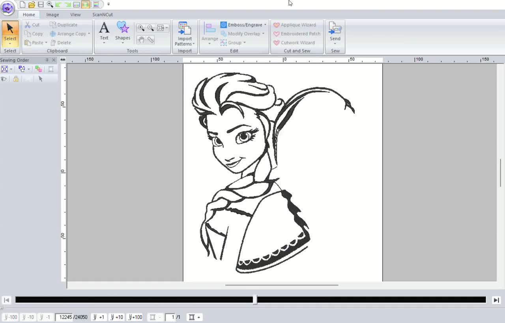
Task: Undo the last action with left arrow
Action: pos(58,5)
